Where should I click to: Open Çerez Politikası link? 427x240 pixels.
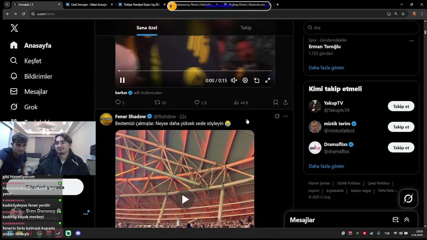point(379,183)
